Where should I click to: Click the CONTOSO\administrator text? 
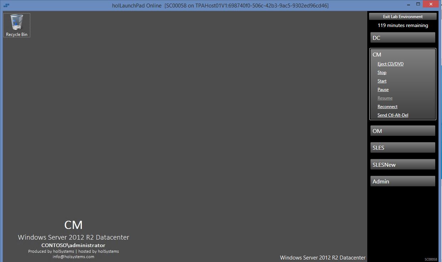click(x=73, y=245)
